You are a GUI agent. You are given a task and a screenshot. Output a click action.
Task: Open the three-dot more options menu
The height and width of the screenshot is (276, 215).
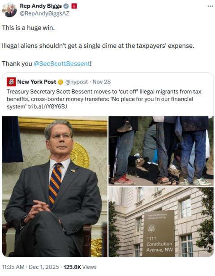210,6
